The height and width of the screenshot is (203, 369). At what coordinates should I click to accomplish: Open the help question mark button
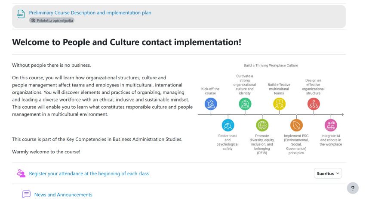(352, 188)
